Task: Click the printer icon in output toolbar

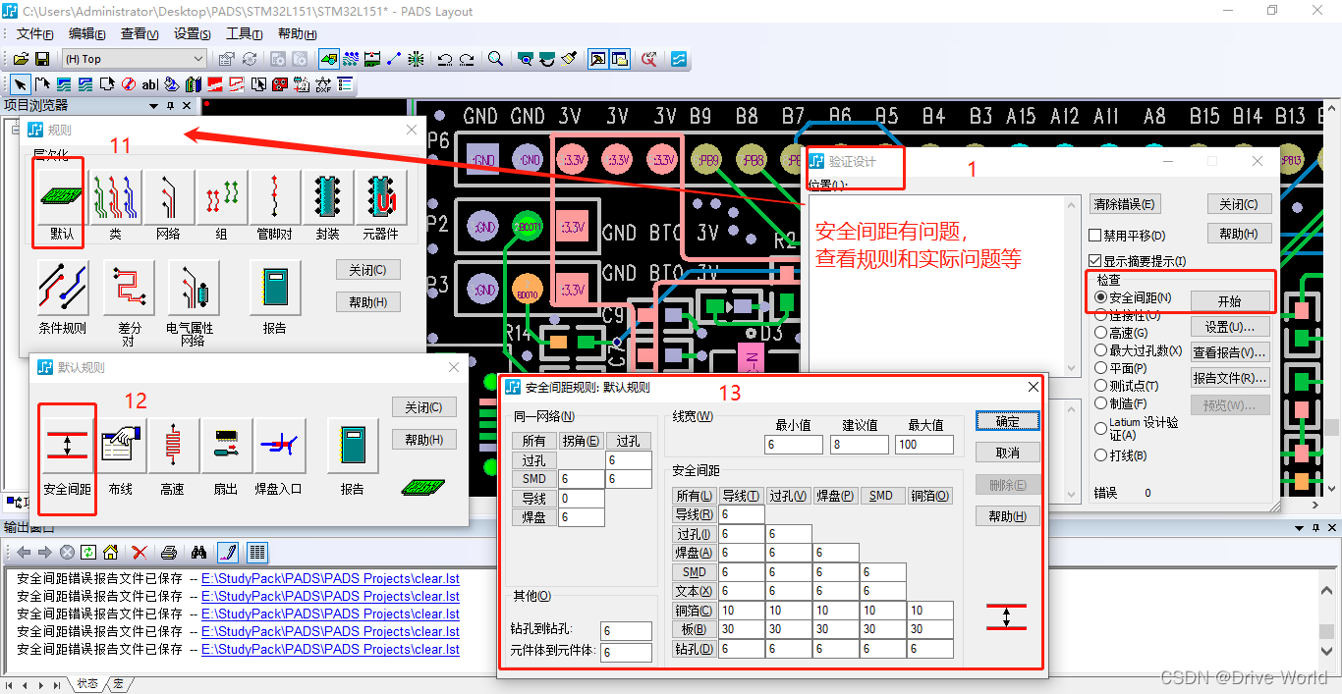Action: tap(169, 553)
